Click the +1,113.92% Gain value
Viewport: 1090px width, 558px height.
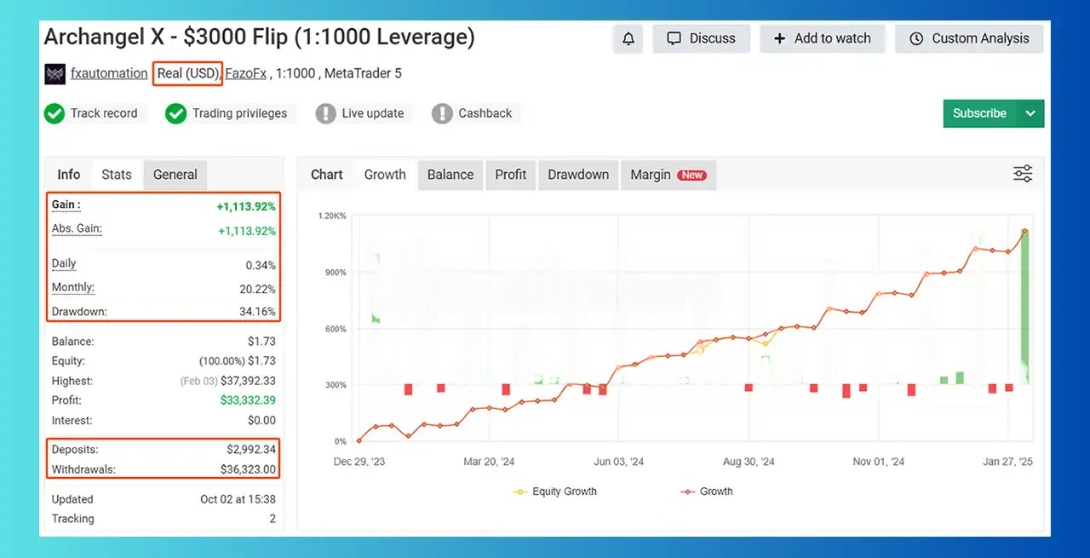[246, 206]
